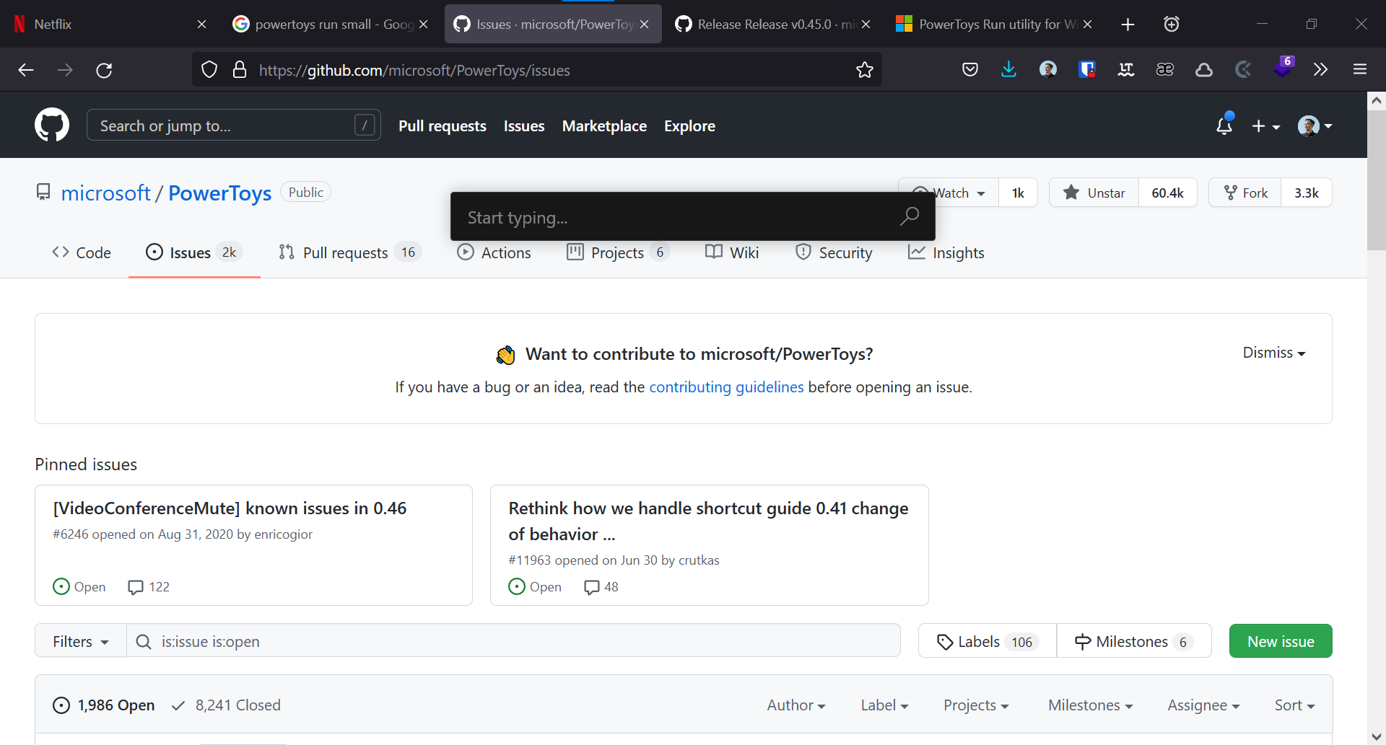Click the padlock site security icon

tap(240, 70)
